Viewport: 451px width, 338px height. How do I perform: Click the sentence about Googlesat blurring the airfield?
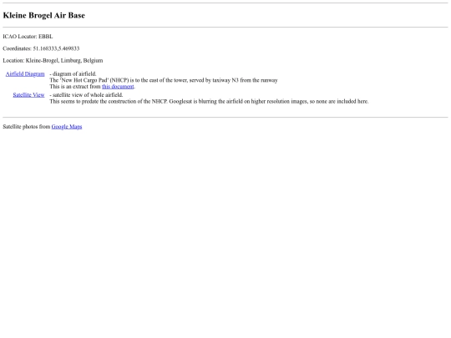pos(269,101)
